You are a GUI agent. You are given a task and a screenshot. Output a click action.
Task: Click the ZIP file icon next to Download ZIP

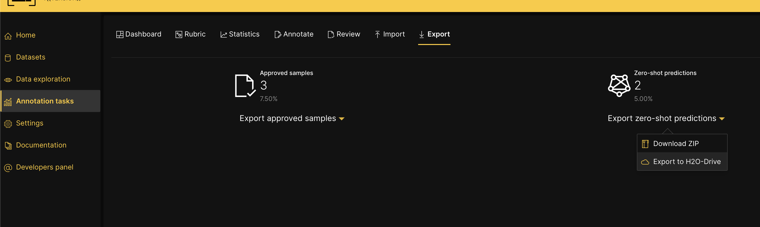[645, 144]
